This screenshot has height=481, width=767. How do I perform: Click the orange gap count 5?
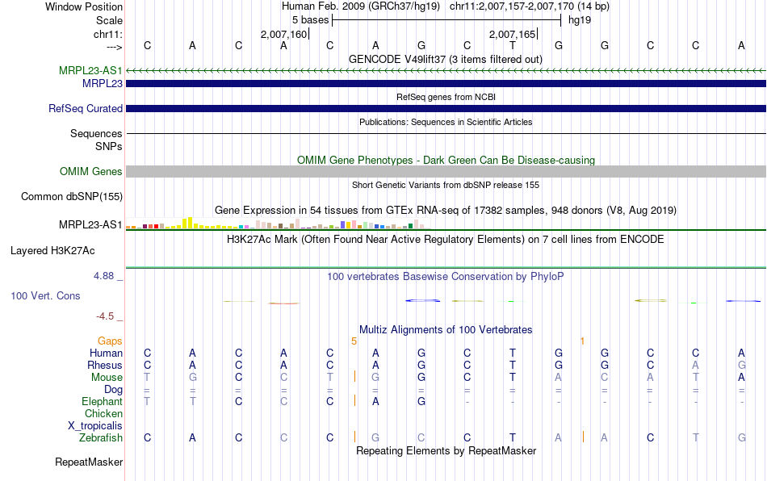(354, 341)
